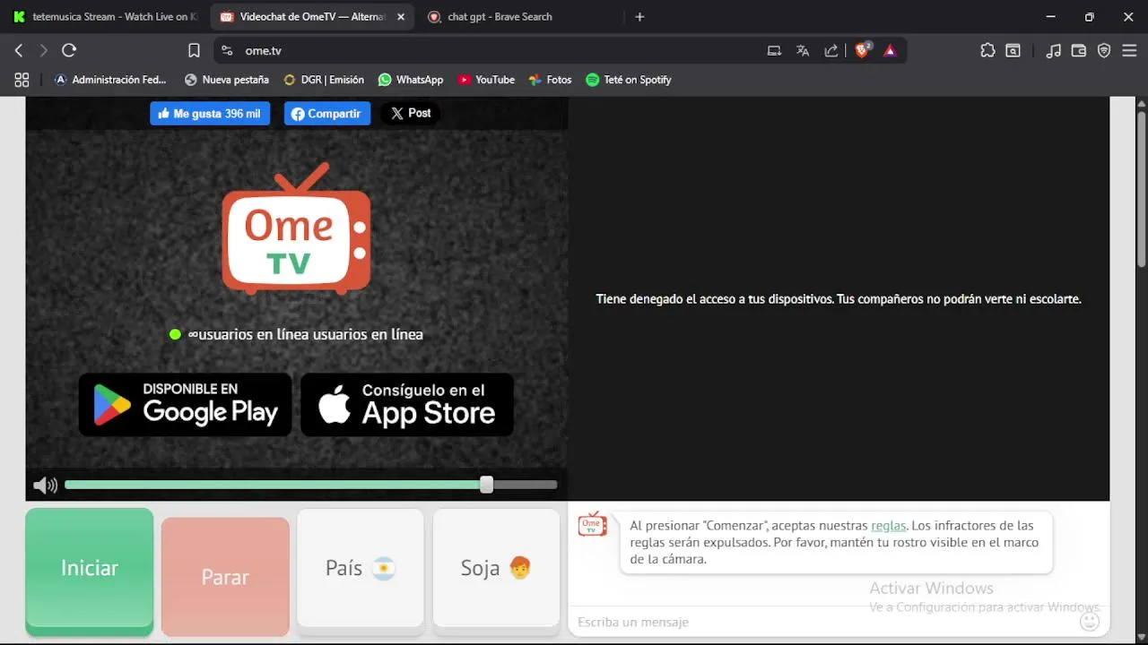Click the usuarios en línea status text

click(x=305, y=334)
